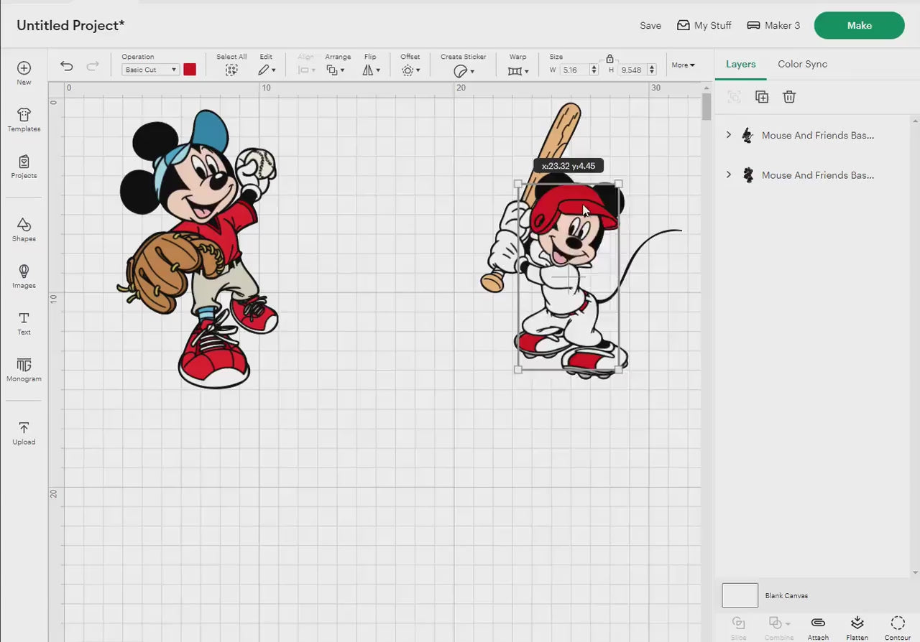Click the Redo arrow
920x642 pixels.
click(93, 66)
